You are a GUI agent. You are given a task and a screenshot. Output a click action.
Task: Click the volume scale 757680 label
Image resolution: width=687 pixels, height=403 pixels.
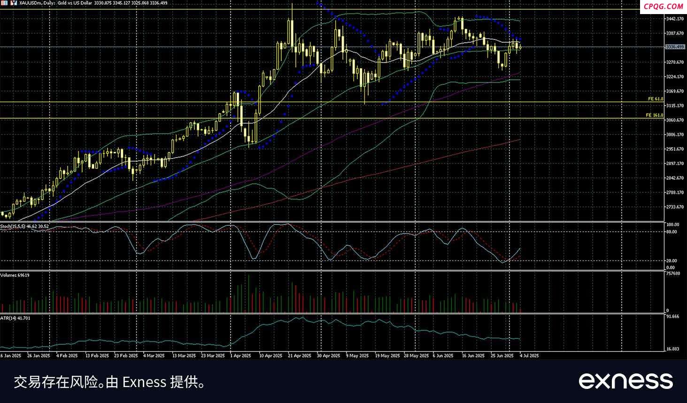tap(673, 273)
